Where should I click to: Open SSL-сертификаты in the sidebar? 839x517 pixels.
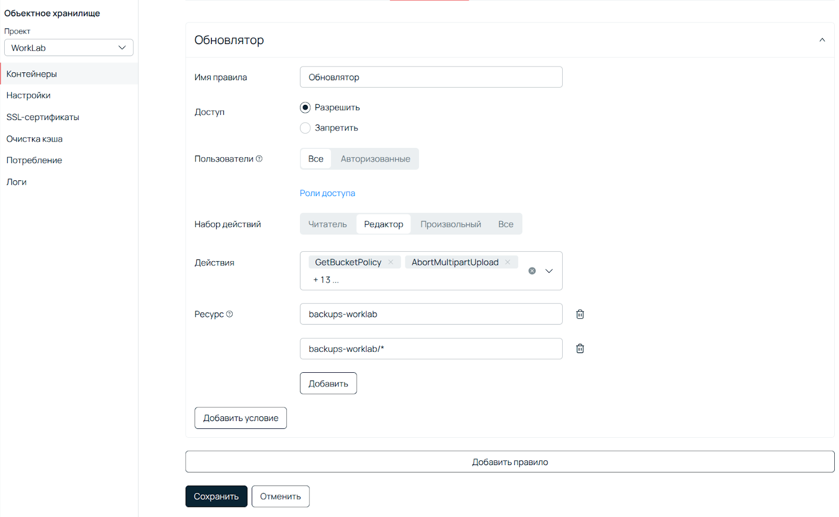point(69,117)
